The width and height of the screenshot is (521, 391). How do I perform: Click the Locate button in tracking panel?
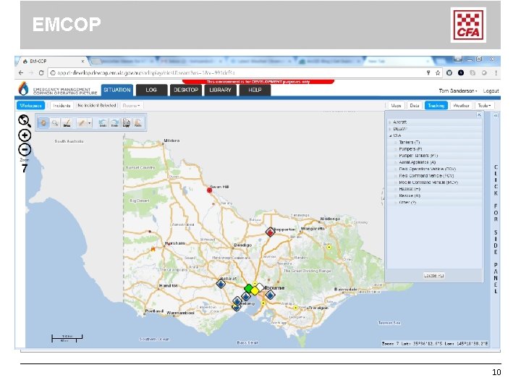[434, 276]
